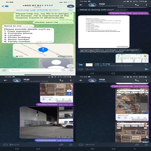Screen dimensions: 151x151
Task: Tap the paperclip icon in the HOTLINE chat
Action: [x=4, y=70]
